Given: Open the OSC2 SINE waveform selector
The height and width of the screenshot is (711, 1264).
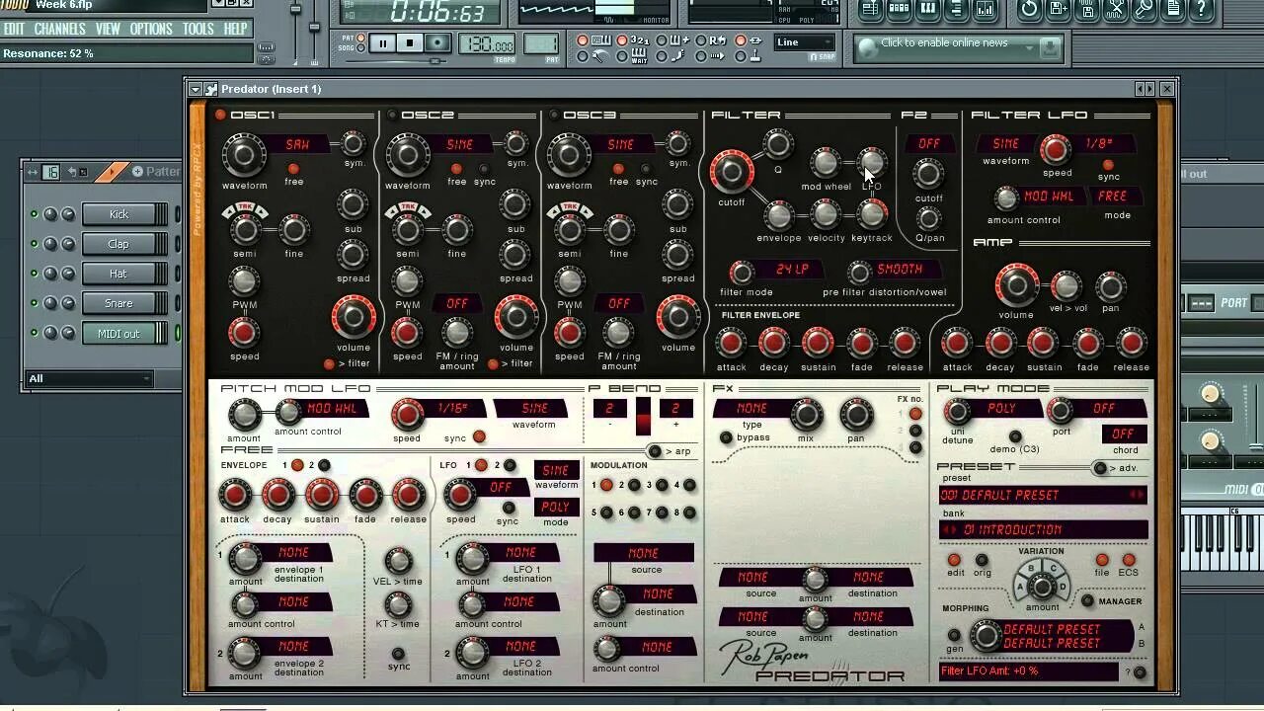Looking at the screenshot, I should (460, 144).
